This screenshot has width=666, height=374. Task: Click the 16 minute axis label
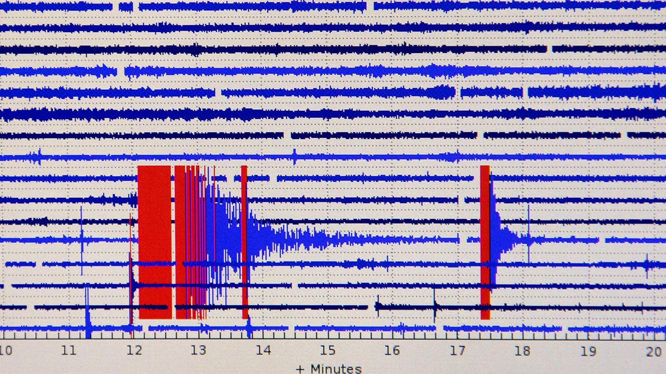[392, 351]
